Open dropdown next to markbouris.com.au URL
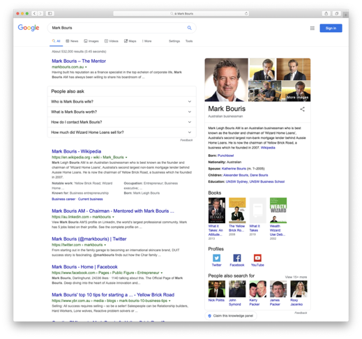The image size is (362, 339). tap(86, 67)
